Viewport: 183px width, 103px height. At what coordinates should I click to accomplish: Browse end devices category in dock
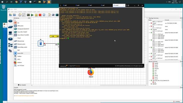point(10,33)
